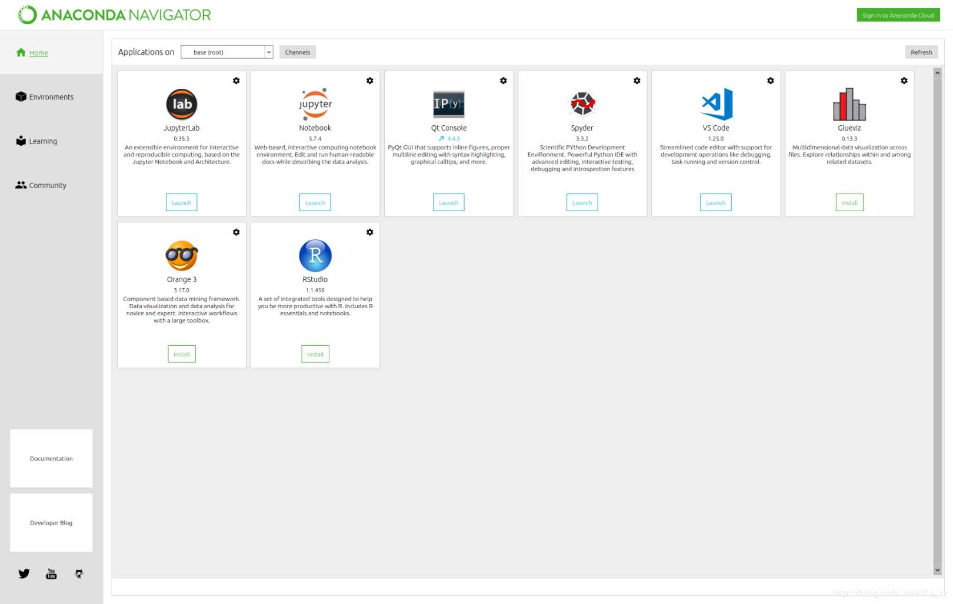
Task: Open the Spyder gear options icon
Action: pyautogui.click(x=637, y=81)
